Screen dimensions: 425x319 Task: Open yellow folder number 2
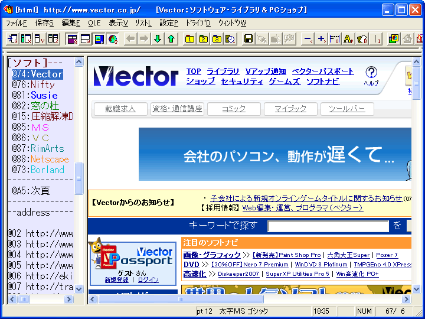pyautogui.click(x=203, y=39)
